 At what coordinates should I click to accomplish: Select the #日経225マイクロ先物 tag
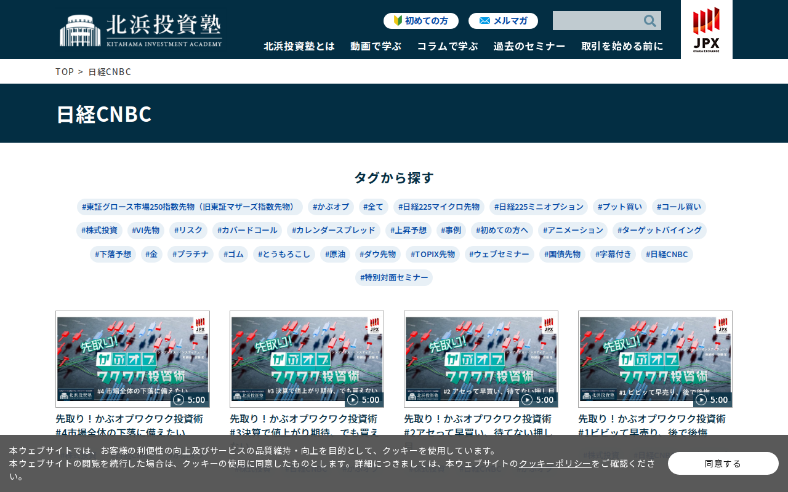pyautogui.click(x=439, y=207)
